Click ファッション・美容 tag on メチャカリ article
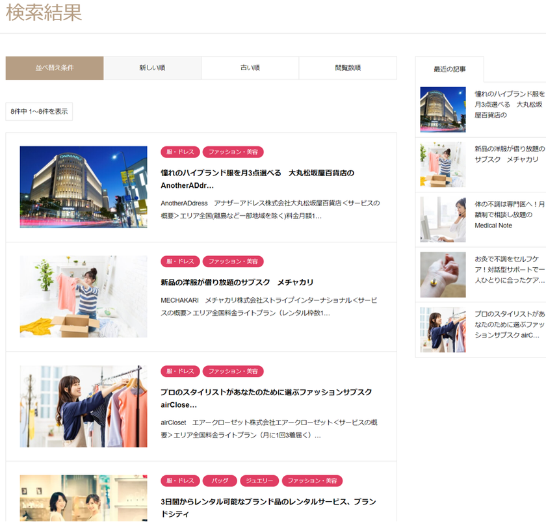Image resolution: width=546 pixels, height=522 pixels. click(233, 261)
